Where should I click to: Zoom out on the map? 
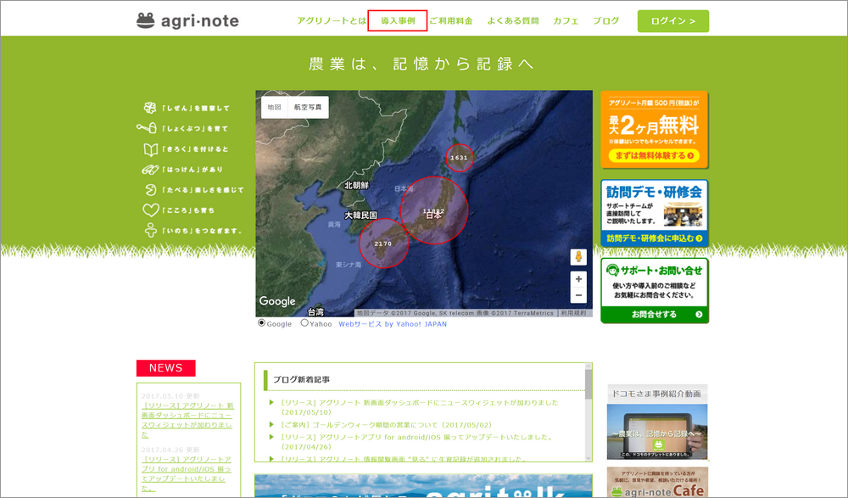pyautogui.click(x=578, y=295)
